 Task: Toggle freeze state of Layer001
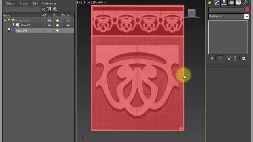pyautogui.click(x=49, y=30)
